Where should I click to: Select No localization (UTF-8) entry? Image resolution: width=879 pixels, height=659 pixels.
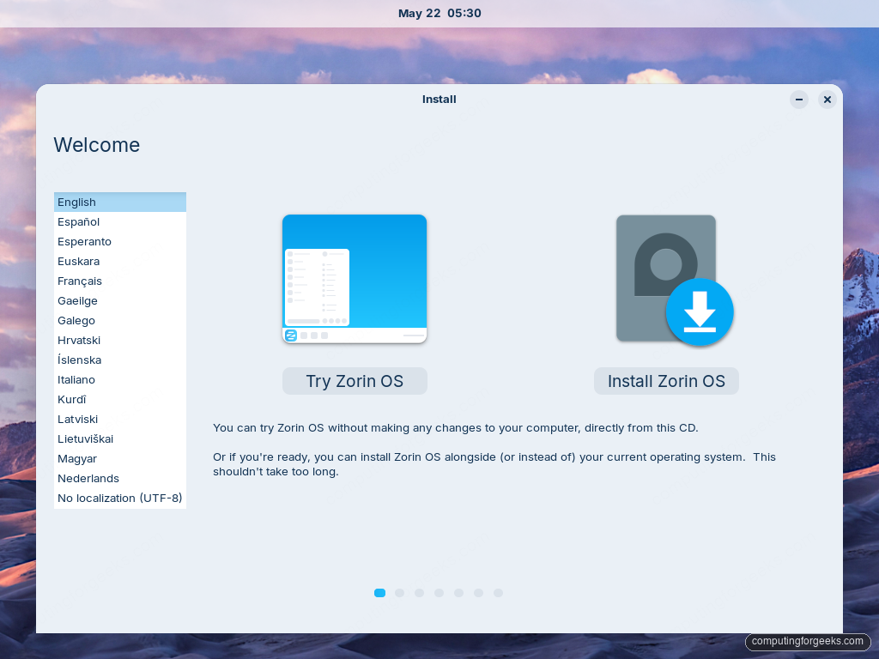pos(120,499)
